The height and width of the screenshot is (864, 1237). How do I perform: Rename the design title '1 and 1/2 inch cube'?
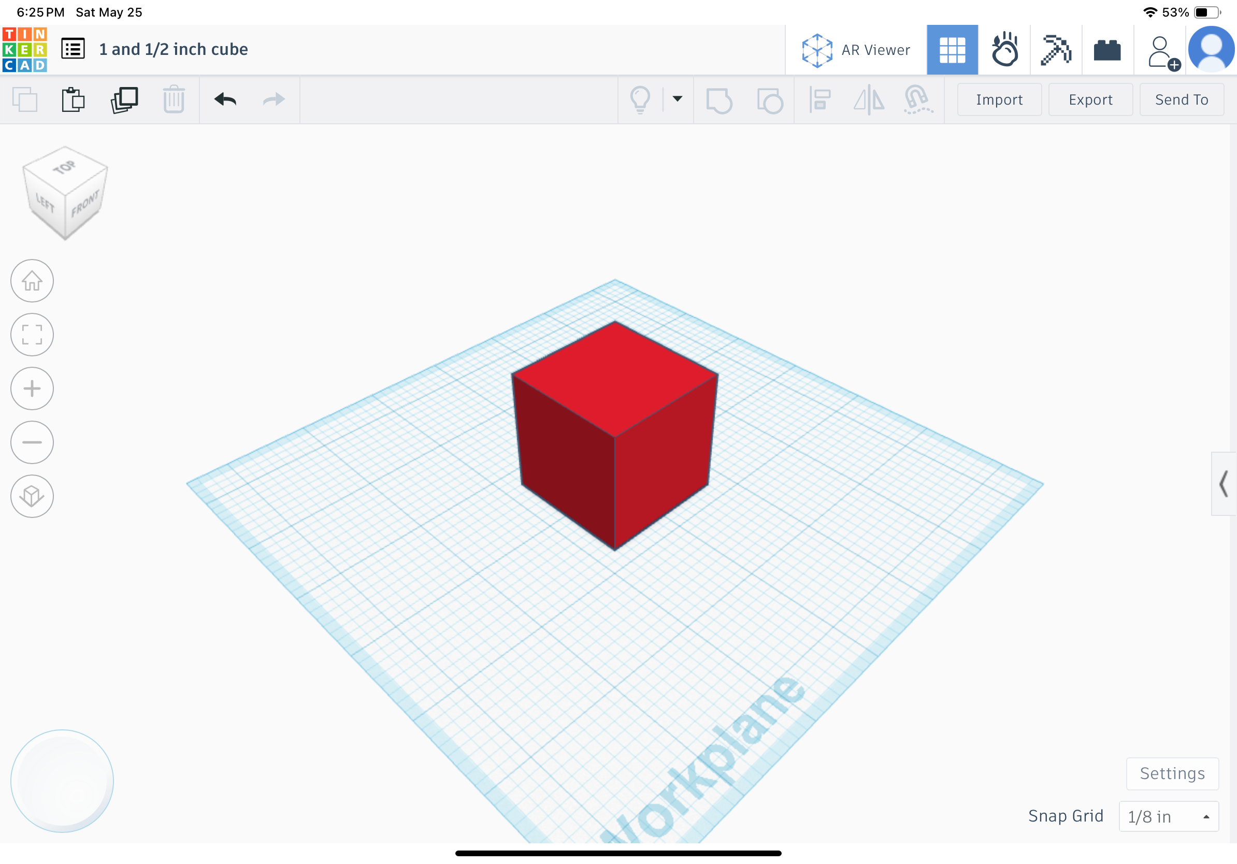(x=174, y=50)
